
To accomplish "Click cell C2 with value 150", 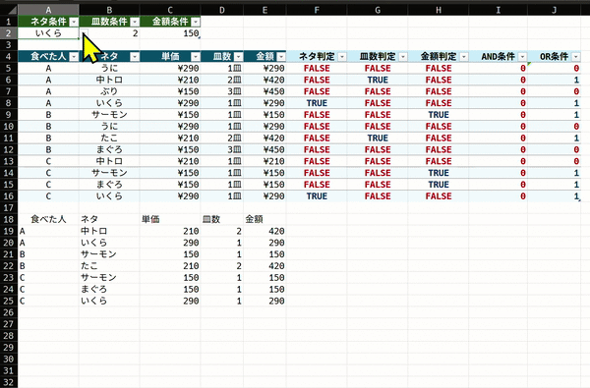I will 170,33.
